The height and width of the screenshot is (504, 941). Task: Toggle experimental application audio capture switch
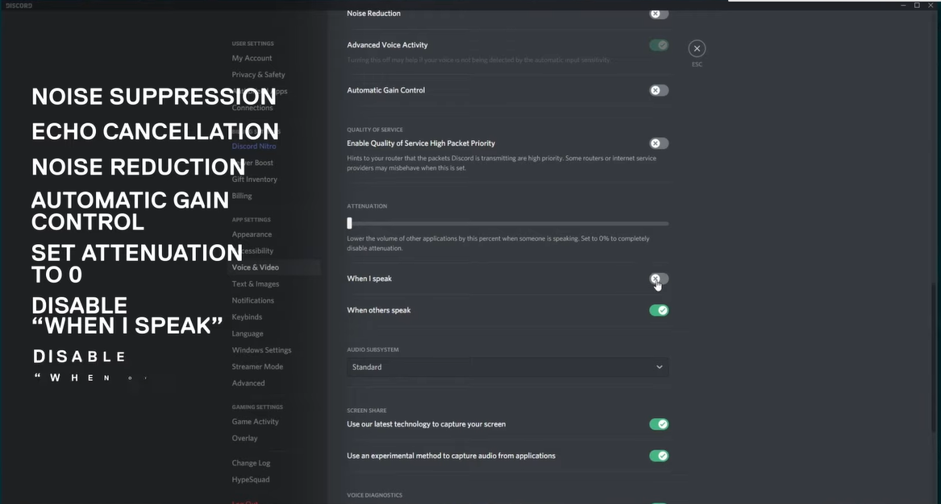point(658,456)
